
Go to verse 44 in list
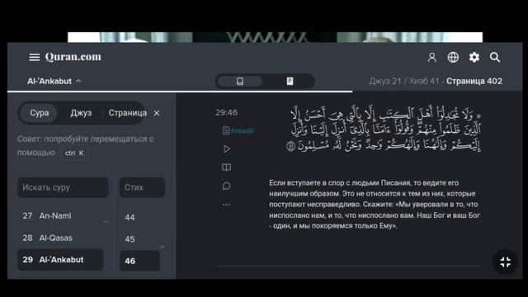point(139,217)
